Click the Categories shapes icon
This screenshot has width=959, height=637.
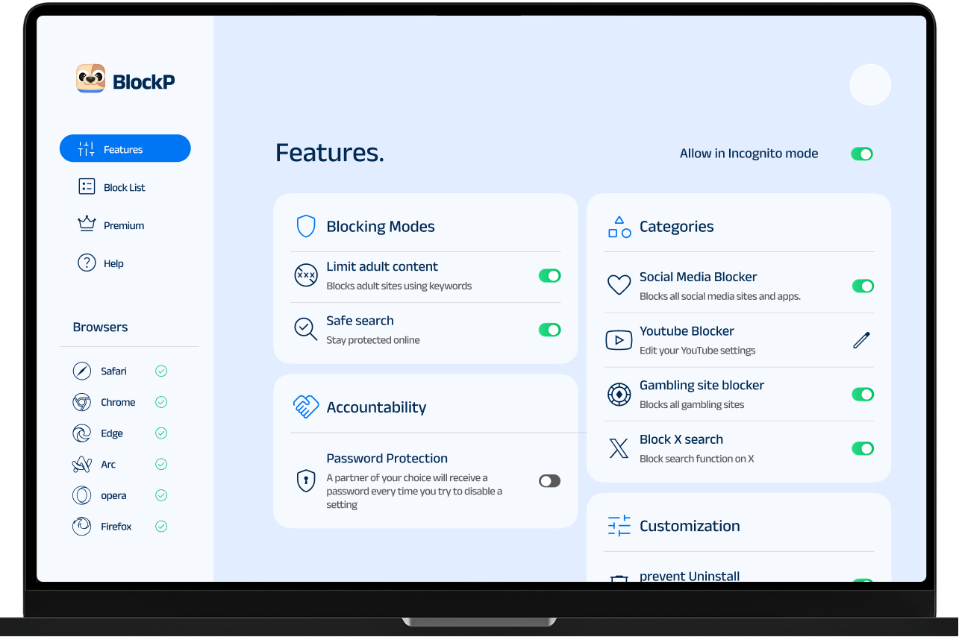pyautogui.click(x=619, y=227)
